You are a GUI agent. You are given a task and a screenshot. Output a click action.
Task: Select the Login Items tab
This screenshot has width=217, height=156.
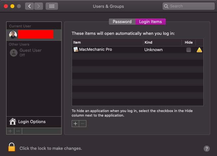pyautogui.click(x=151, y=22)
